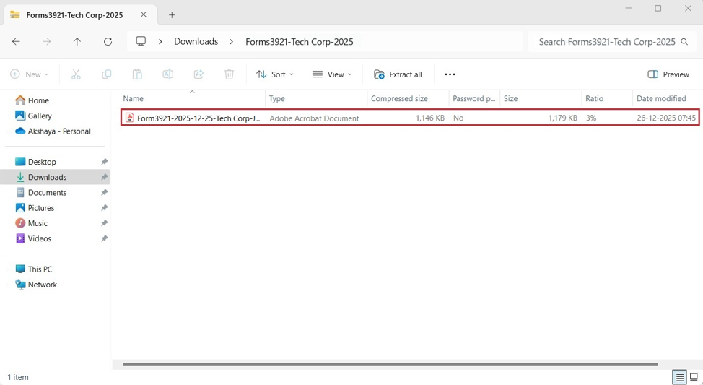Viewport: 703px width, 385px height.
Task: Click the Cut scissors icon
Action: [76, 74]
